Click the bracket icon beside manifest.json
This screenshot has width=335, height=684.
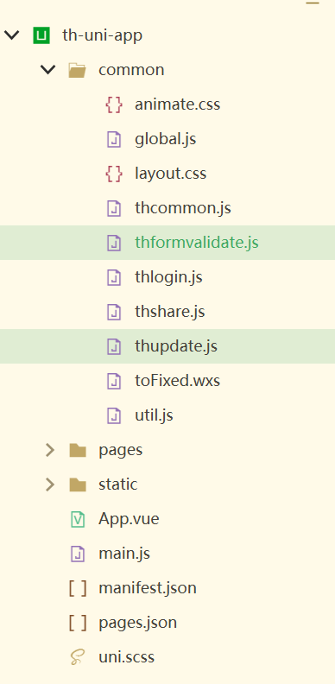pyautogui.click(x=78, y=588)
